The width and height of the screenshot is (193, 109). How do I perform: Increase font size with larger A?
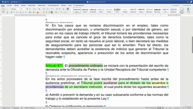pyautogui.click(x=27, y=9)
